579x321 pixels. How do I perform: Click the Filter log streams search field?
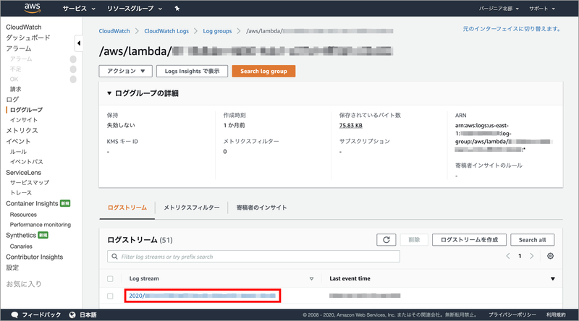coord(254,257)
